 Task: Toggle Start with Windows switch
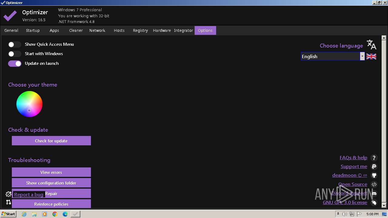pos(15,54)
